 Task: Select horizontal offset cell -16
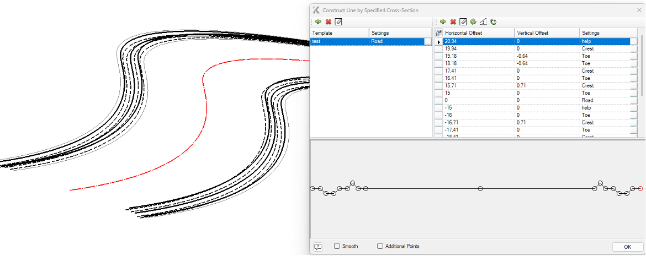pos(479,115)
